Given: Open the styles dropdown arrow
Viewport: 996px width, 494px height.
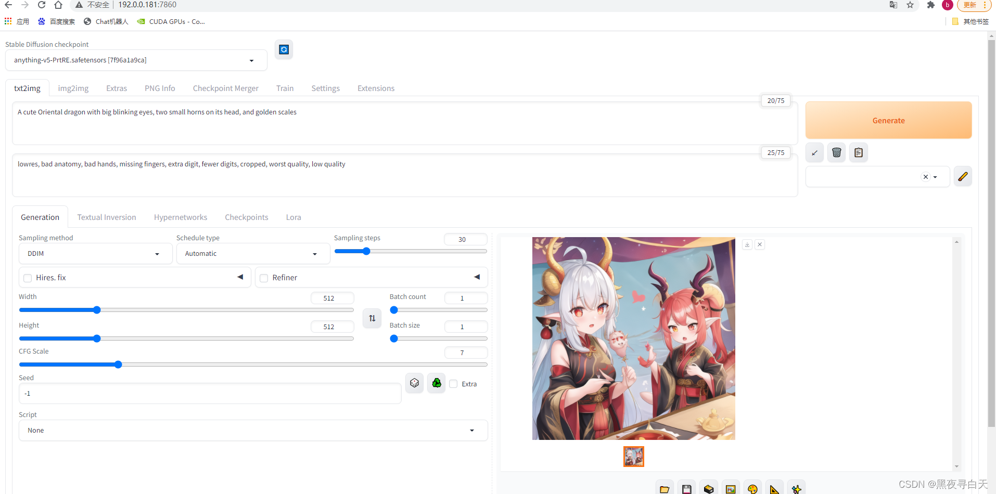Looking at the screenshot, I should [935, 177].
